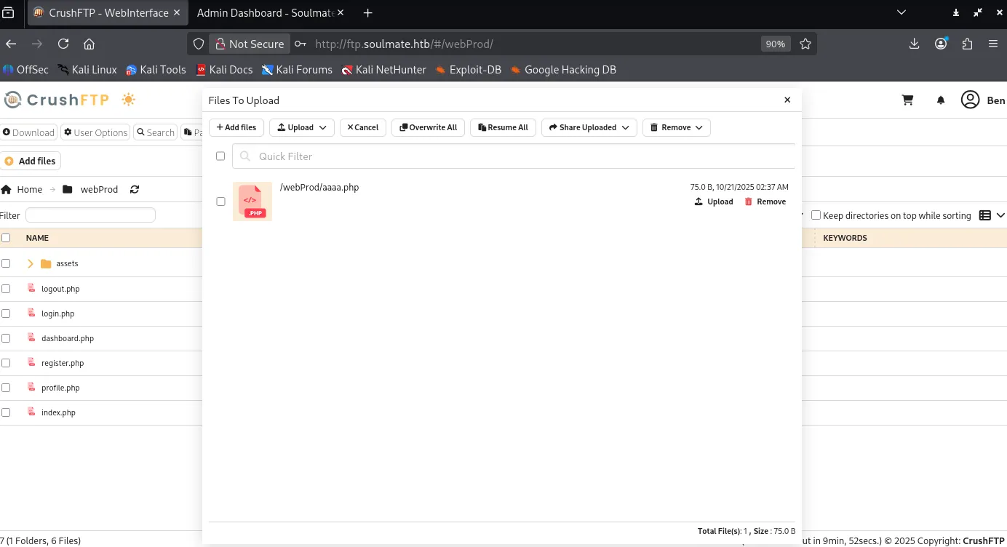Viewport: 1007px width, 547px height.
Task: Open the notifications bell
Action: (x=941, y=100)
